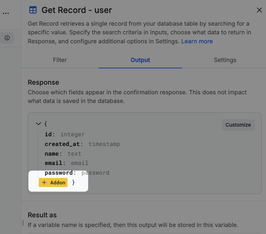The width and height of the screenshot is (266, 234).
Task: Click the created_at: timestamp field row
Action: [x=82, y=144]
